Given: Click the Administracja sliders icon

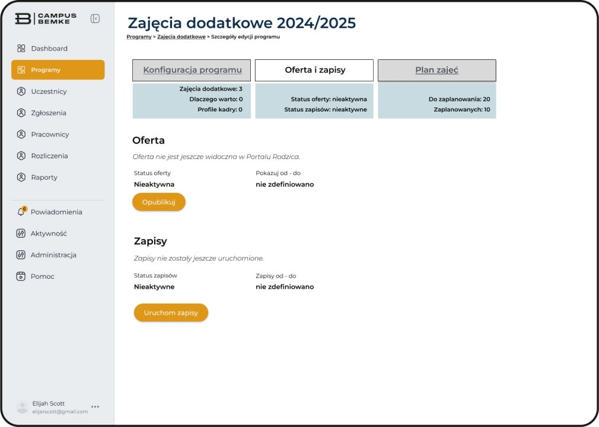Looking at the screenshot, I should [x=21, y=255].
